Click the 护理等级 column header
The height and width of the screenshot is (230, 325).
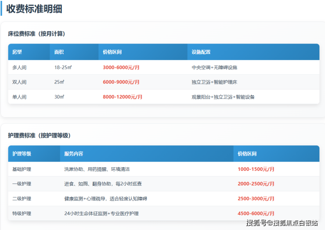click(x=22, y=154)
